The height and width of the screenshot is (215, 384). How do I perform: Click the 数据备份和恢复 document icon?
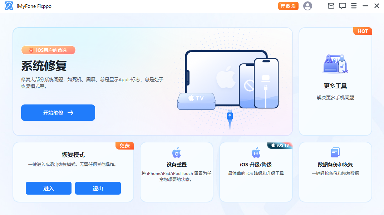tap(335, 152)
